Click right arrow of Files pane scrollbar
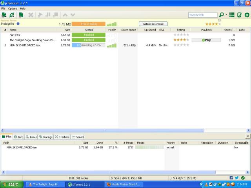Image resolution: width=251 pixels, height=188 pixels. tap(247, 172)
